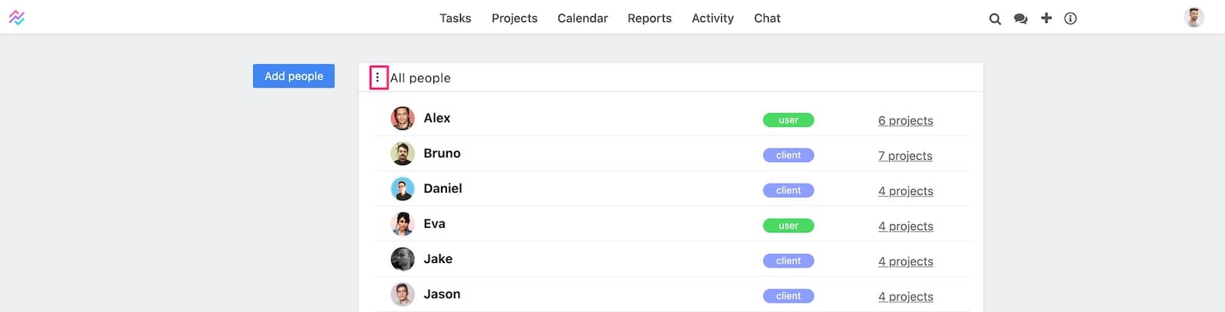Open search with the magnifier icon
This screenshot has width=1225, height=312.
pos(995,18)
